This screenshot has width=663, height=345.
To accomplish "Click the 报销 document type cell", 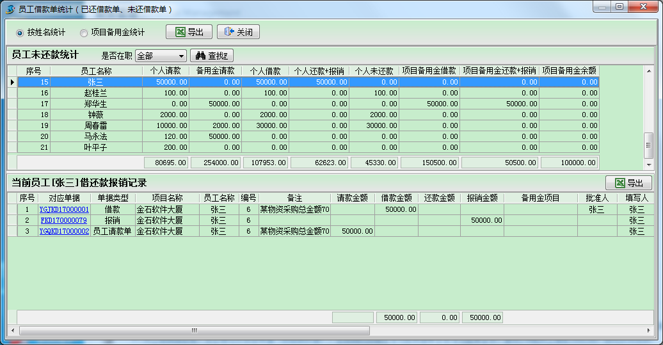I will [113, 220].
